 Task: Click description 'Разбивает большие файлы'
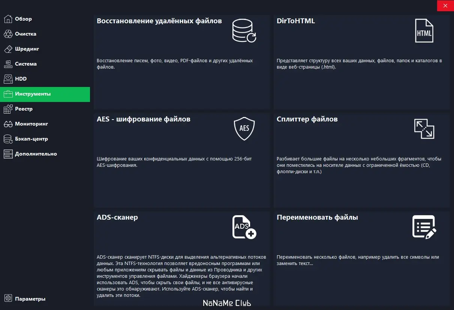359,165
